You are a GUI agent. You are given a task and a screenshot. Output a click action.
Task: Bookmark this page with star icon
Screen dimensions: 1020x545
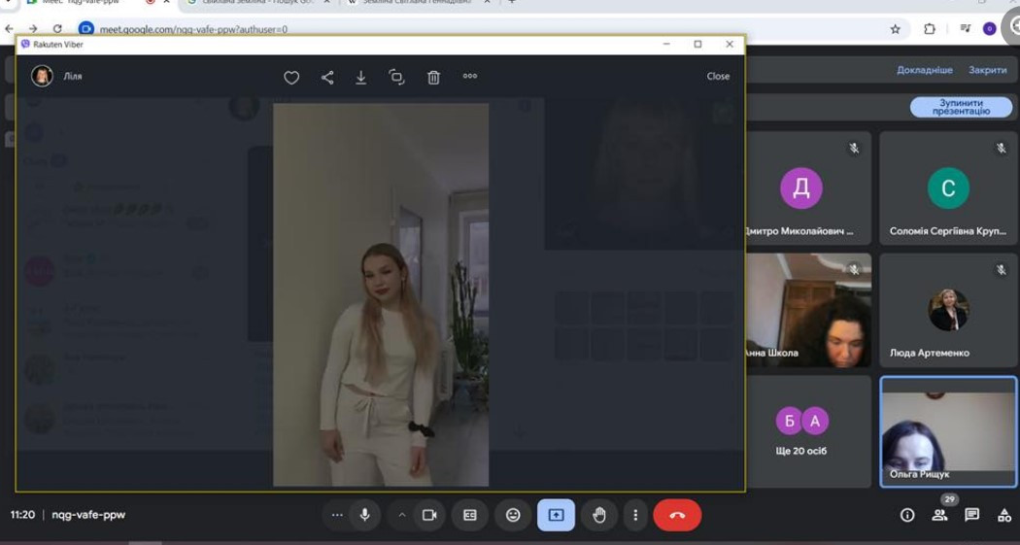pos(895,28)
